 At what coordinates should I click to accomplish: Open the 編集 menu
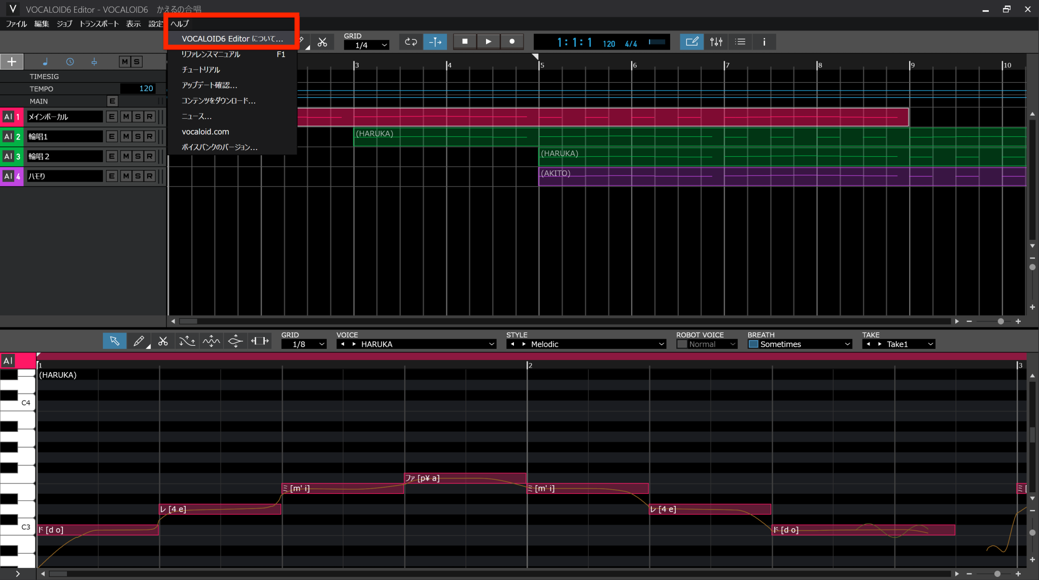point(41,23)
